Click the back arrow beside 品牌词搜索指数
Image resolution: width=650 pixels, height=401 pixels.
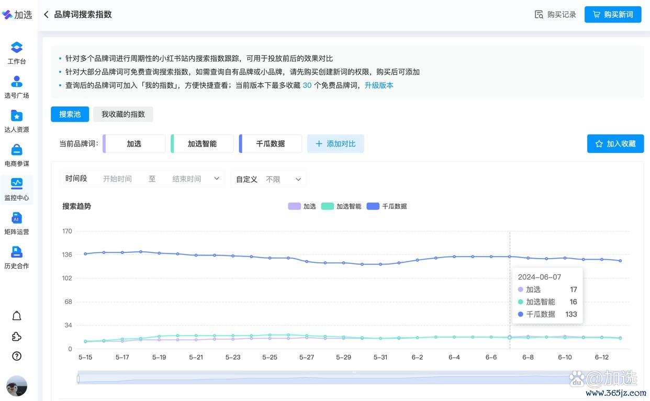tap(46, 15)
